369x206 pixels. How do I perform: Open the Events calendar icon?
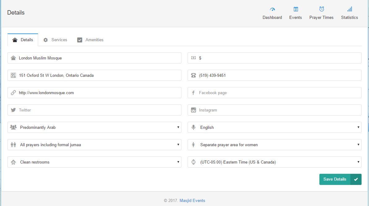(296, 9)
